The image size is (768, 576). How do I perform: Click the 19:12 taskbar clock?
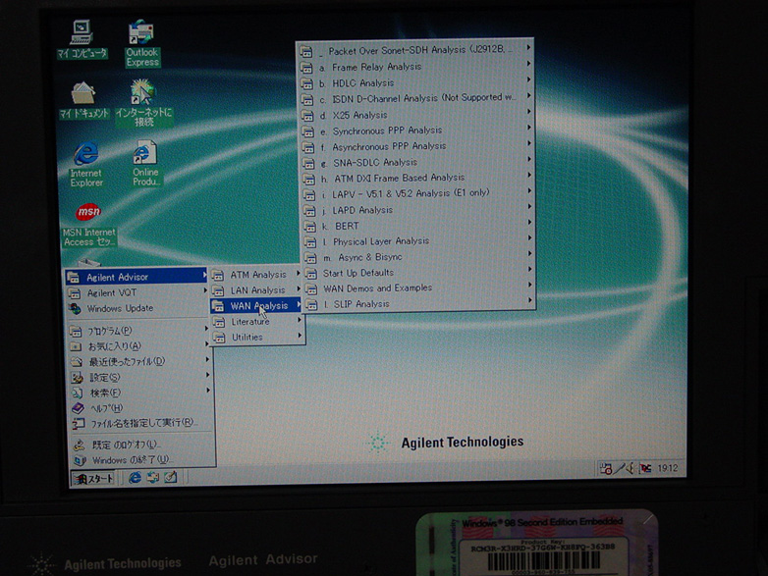click(667, 468)
